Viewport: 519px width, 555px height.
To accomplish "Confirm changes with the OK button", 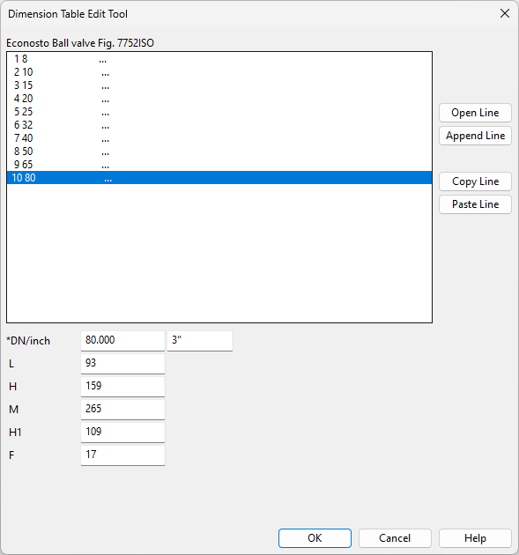I will (315, 538).
